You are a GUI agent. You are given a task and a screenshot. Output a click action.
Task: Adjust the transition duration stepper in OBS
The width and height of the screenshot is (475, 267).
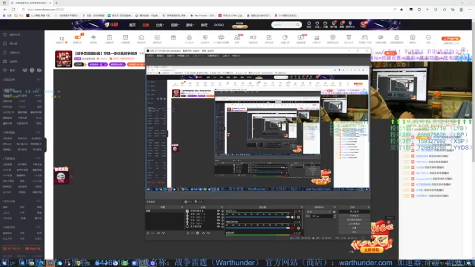334,216
